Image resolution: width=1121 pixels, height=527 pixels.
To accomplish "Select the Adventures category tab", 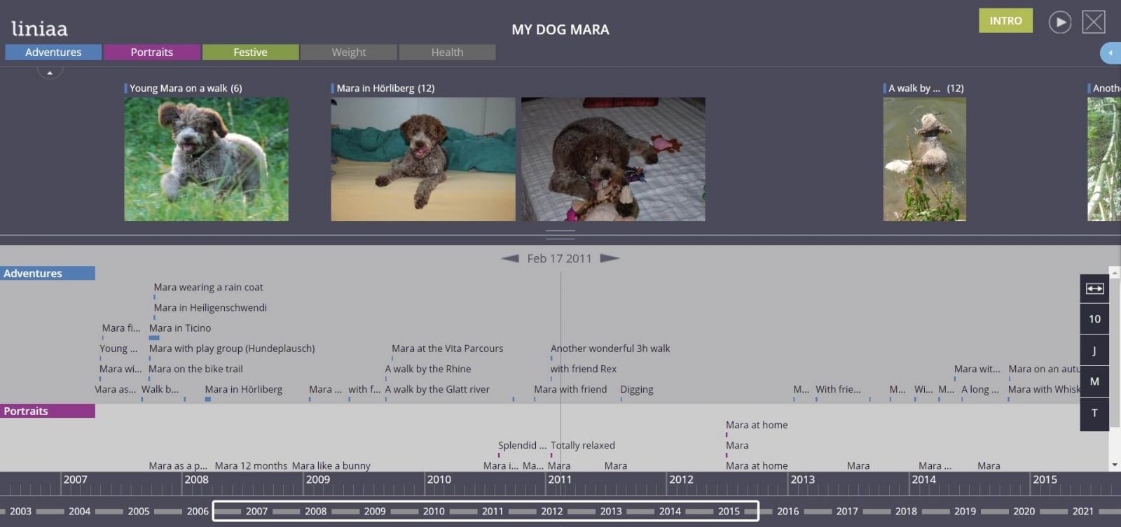I will tap(53, 52).
